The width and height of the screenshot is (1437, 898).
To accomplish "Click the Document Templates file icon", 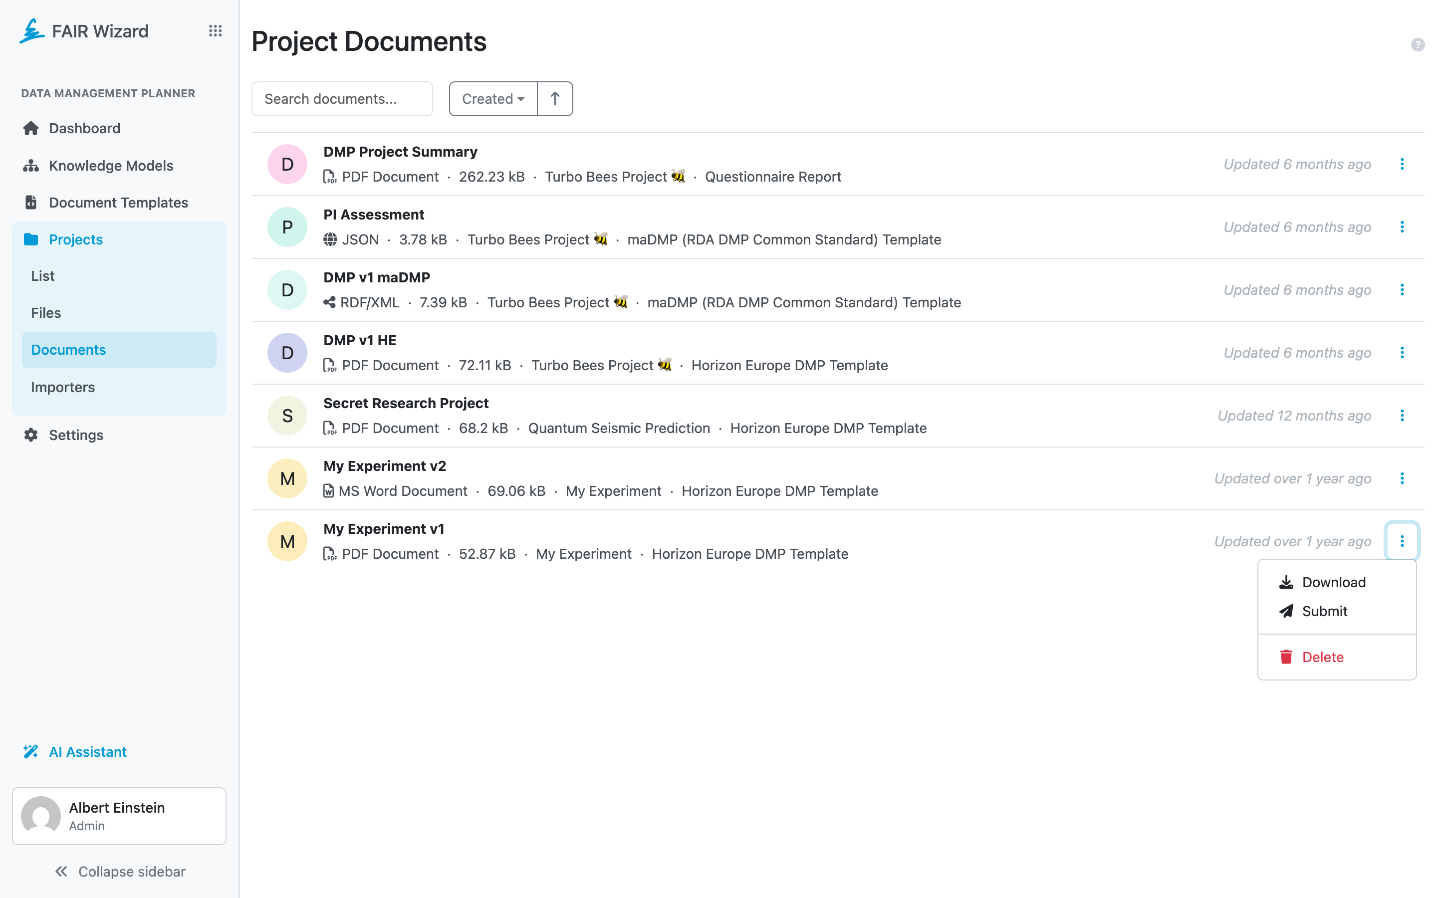I will [x=31, y=203].
